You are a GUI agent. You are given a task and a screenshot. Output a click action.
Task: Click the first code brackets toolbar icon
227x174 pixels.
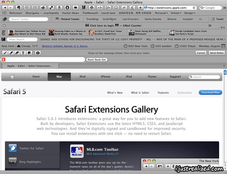point(100,8)
